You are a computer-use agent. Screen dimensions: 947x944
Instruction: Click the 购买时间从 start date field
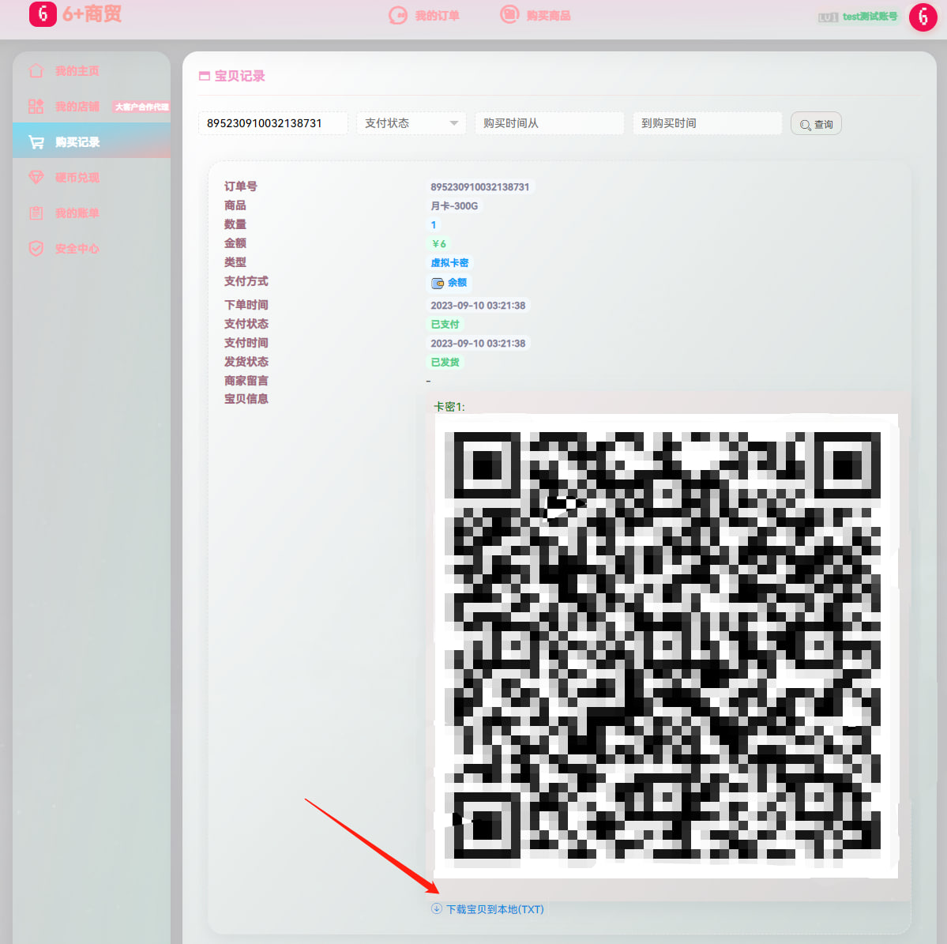click(x=549, y=123)
